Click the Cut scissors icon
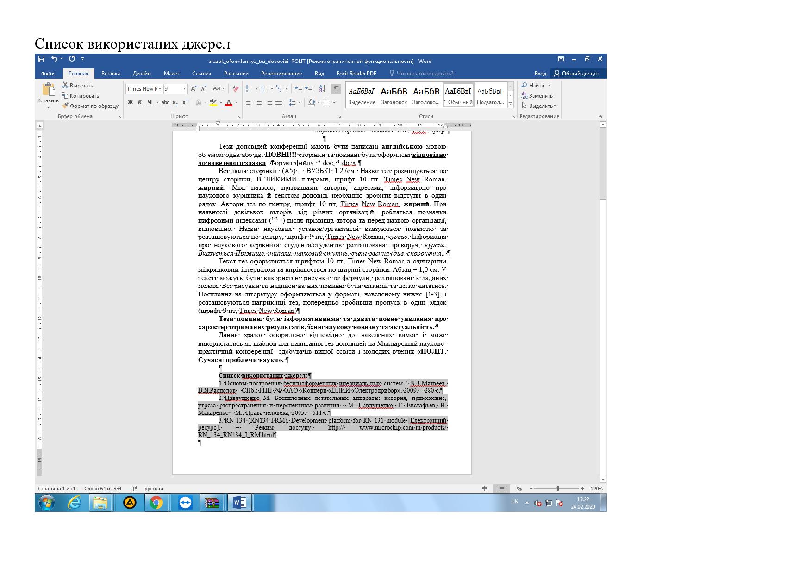The width and height of the screenshot is (812, 574). (65, 86)
